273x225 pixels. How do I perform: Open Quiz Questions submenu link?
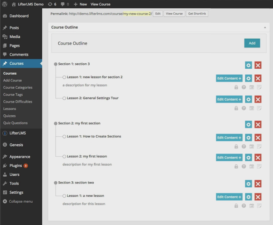coord(15,123)
